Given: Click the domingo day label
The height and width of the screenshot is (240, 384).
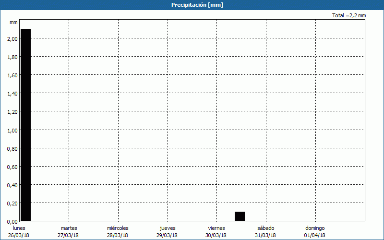Looking at the screenshot, I should pos(315,228).
